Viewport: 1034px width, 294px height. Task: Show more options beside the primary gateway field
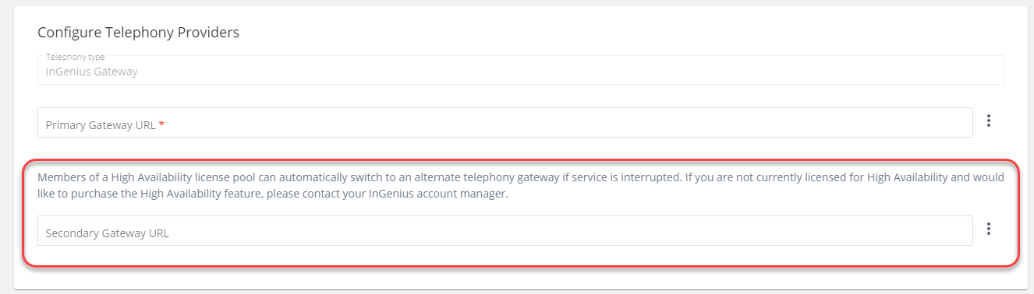click(988, 121)
